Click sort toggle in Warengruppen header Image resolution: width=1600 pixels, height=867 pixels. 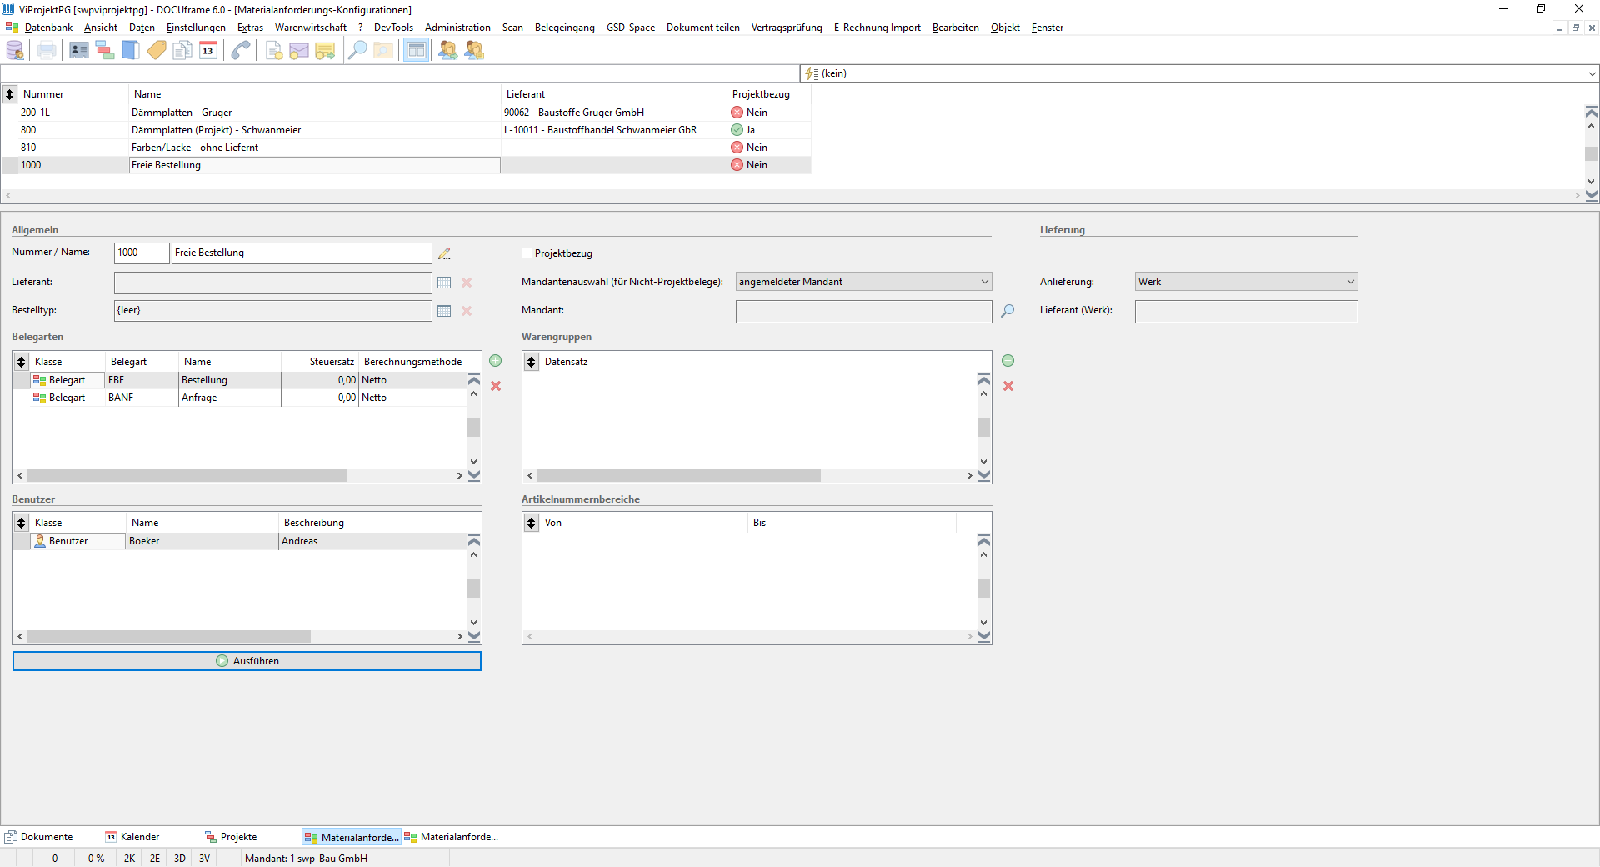(x=532, y=362)
